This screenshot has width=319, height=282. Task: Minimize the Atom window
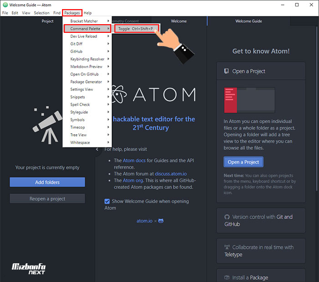point(283,5)
